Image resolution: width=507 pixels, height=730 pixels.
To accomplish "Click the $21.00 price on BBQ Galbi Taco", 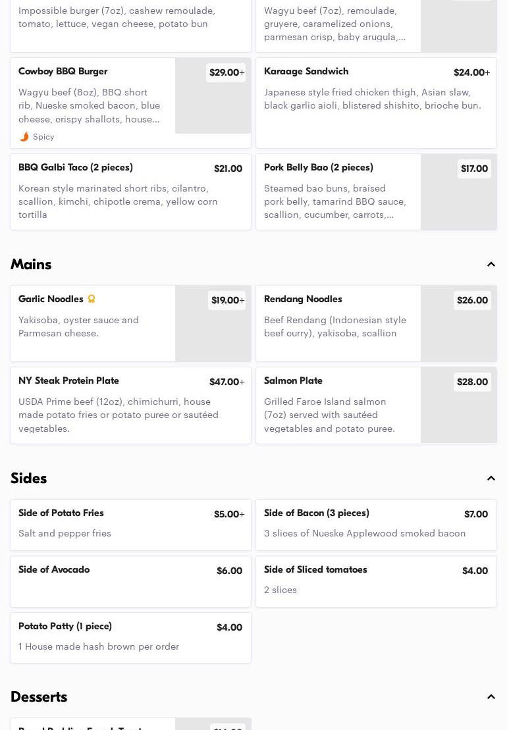I will coord(228,169).
